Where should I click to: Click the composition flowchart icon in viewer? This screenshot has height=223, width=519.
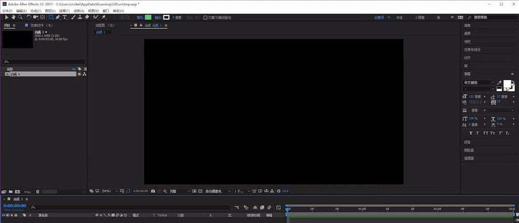click(272, 191)
